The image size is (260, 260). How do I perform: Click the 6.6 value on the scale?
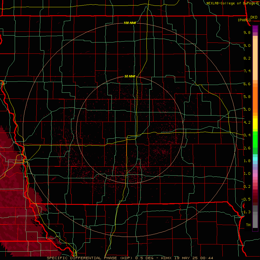(247, 84)
